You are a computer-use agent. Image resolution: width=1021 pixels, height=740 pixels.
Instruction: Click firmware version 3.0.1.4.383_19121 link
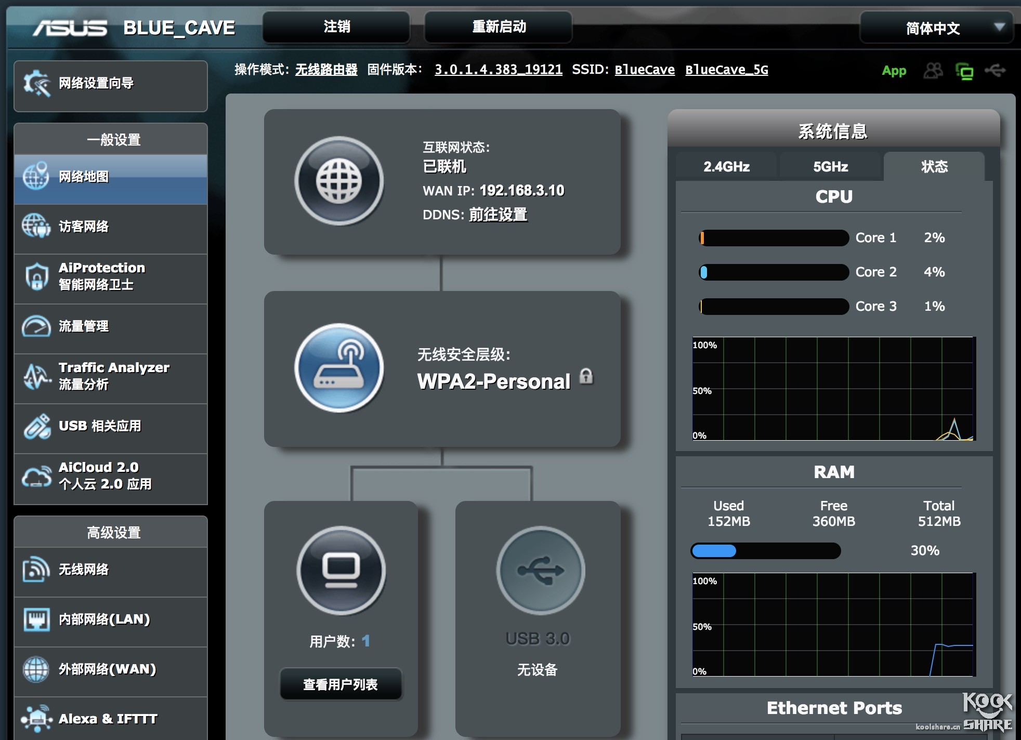tap(499, 70)
